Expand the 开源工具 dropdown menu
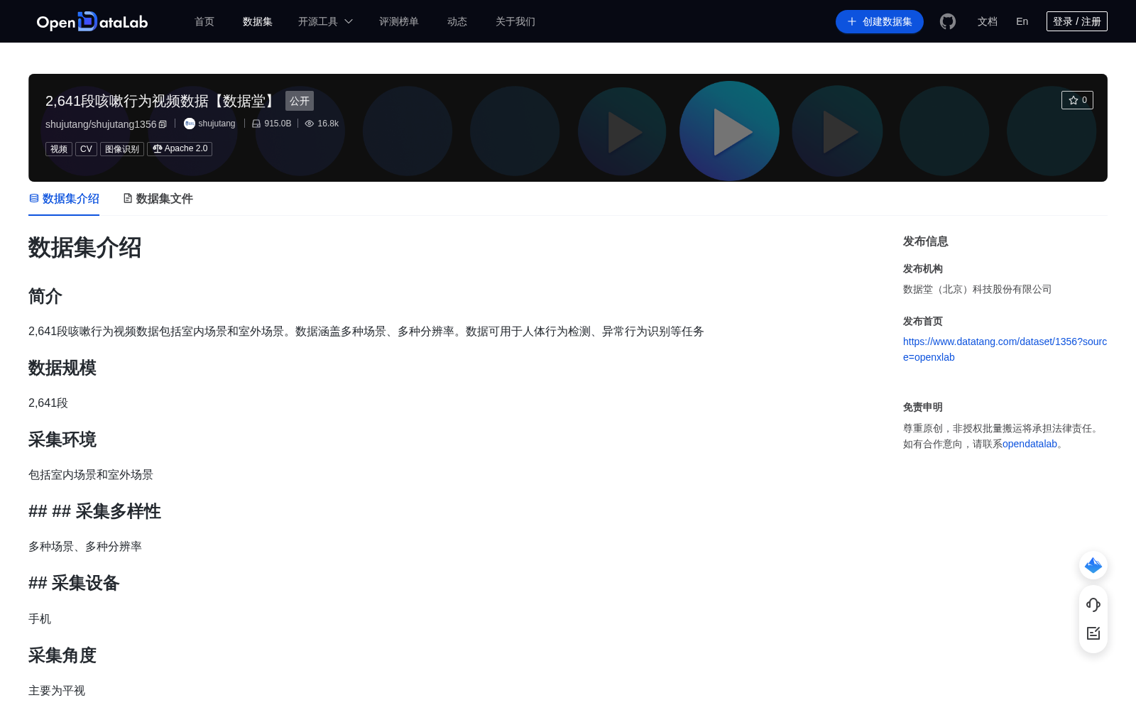The width and height of the screenshot is (1136, 710). click(325, 21)
